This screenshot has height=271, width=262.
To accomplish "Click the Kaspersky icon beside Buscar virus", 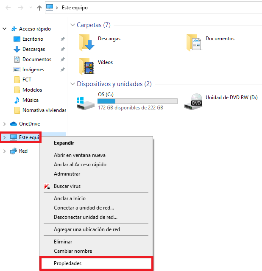I will 47,186.
